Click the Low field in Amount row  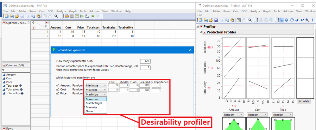(113, 85)
